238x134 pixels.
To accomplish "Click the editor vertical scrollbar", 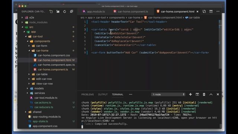I will 220,44.
